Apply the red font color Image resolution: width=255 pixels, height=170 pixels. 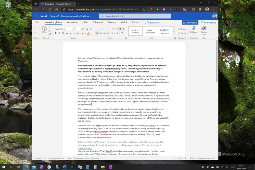pos(88,33)
